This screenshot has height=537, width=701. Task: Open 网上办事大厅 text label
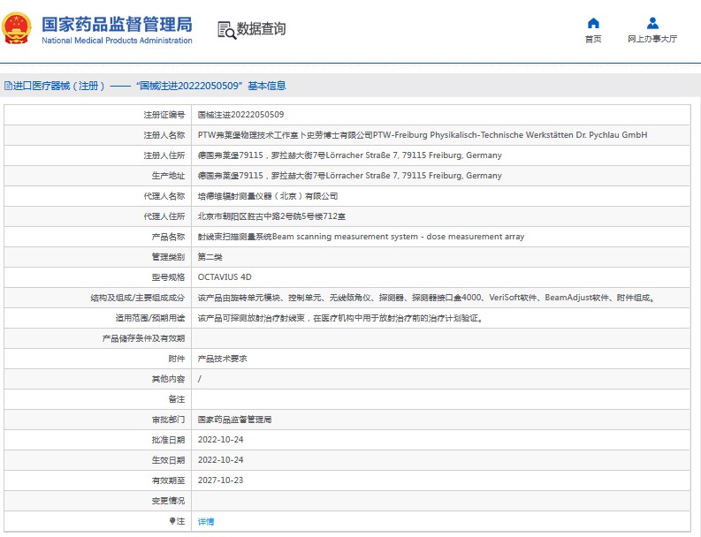point(652,40)
